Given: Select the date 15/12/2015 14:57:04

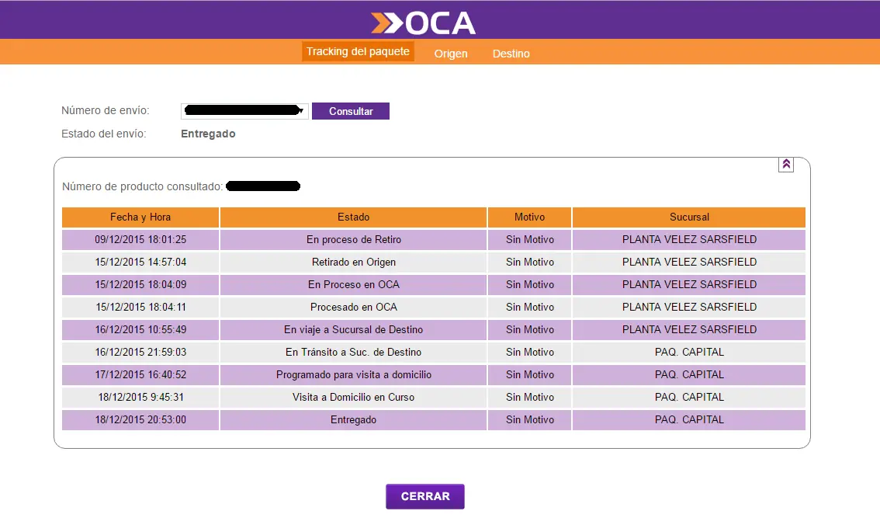Looking at the screenshot, I should [x=140, y=262].
